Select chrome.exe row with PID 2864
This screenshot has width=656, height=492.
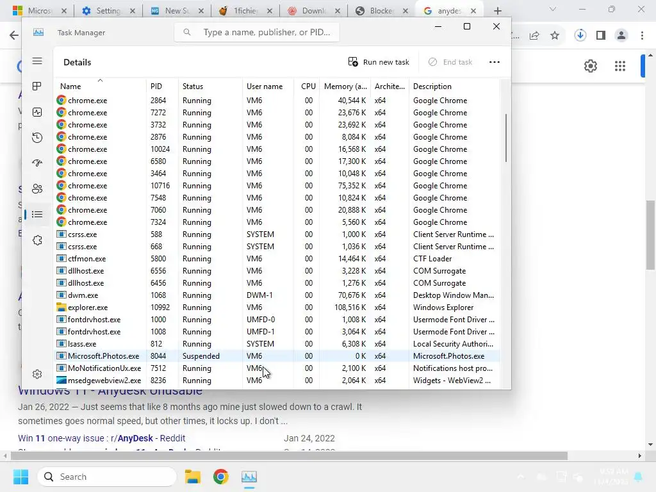point(277,101)
